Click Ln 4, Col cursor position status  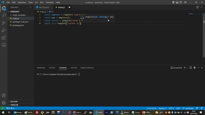[x=152, y=108]
